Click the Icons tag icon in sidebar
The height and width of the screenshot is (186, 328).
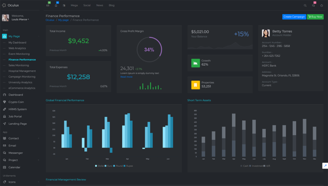coord(4,182)
